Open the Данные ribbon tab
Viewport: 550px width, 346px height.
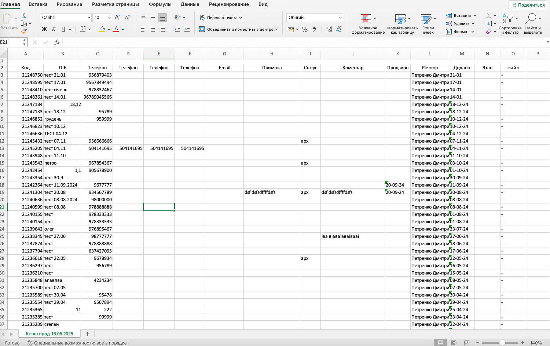tap(190, 4)
